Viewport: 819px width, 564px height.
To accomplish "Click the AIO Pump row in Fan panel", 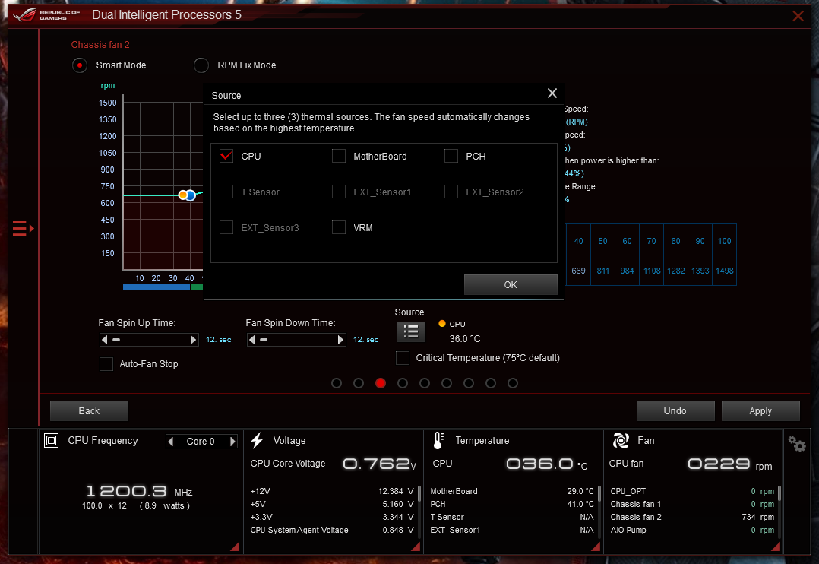I will 692,530.
